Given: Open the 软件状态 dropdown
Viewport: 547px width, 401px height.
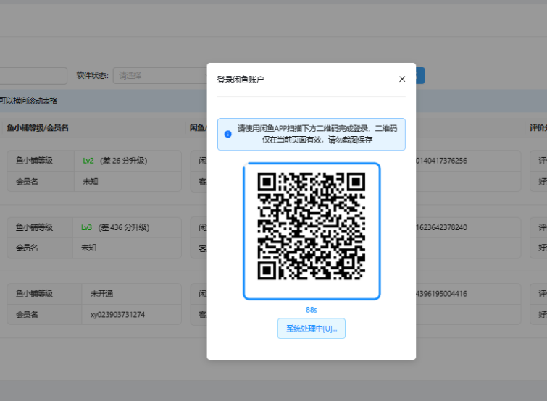Looking at the screenshot, I should pyautogui.click(x=160, y=75).
